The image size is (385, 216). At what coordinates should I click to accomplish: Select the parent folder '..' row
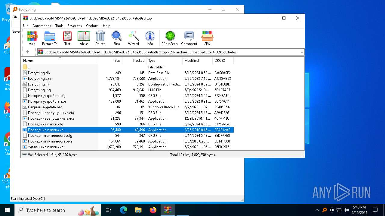point(128,67)
